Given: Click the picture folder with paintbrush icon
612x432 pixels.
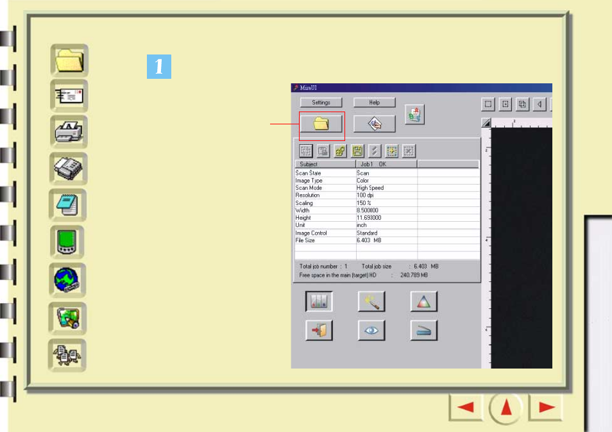Looking at the screenshot, I should 67,318.
